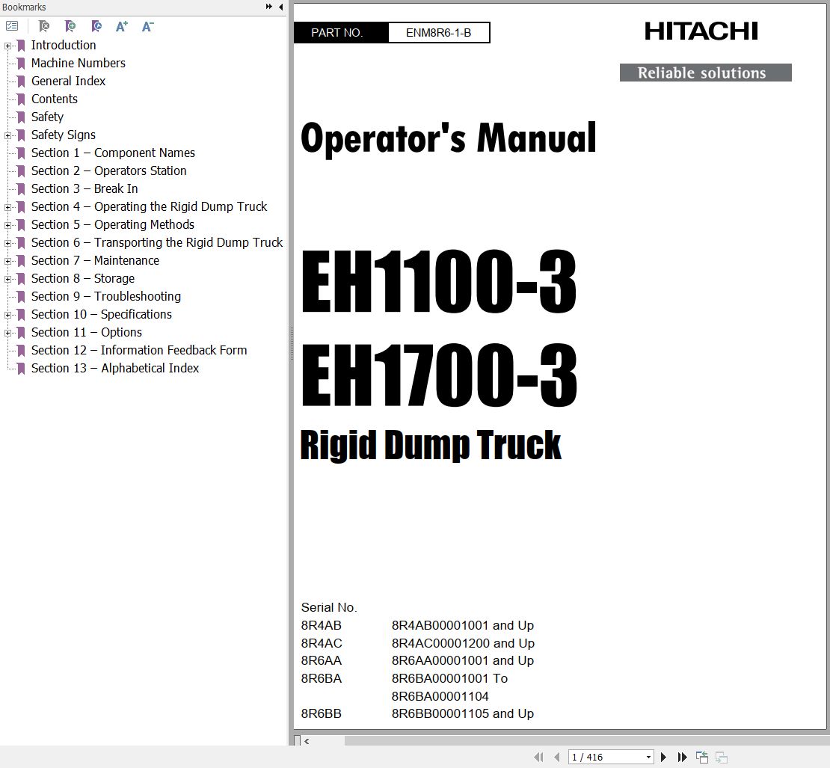Open the Safety bookmark

(47, 117)
